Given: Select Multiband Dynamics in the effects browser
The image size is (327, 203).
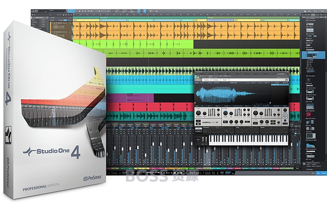Looking at the screenshot, I should pos(313,52).
